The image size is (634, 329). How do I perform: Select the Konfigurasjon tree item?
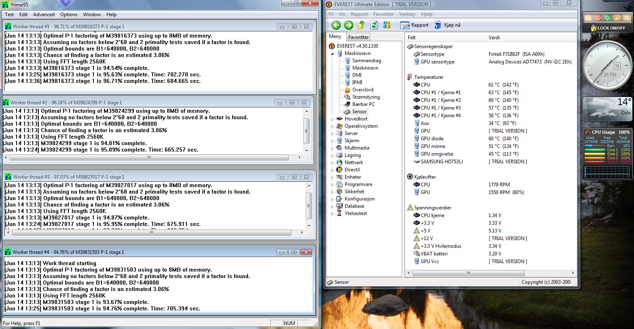(x=359, y=199)
